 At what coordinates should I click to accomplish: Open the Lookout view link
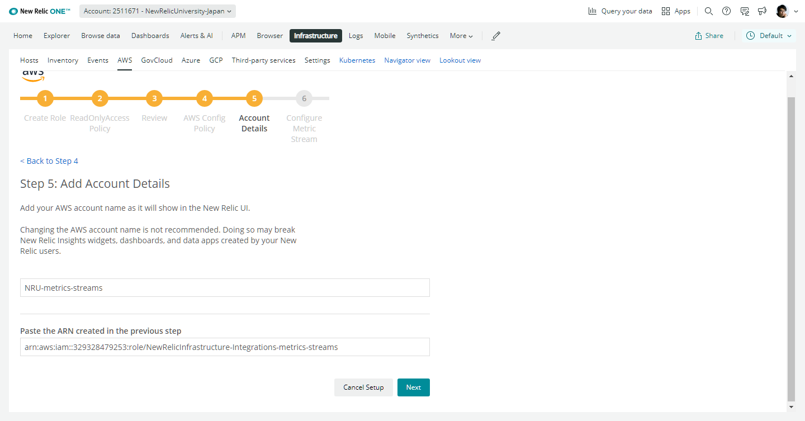(x=460, y=60)
